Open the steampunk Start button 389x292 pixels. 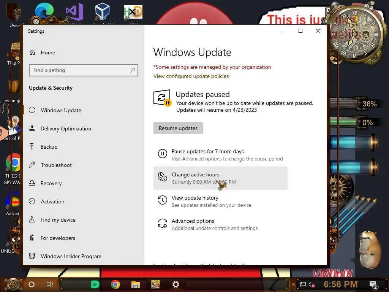point(13,284)
